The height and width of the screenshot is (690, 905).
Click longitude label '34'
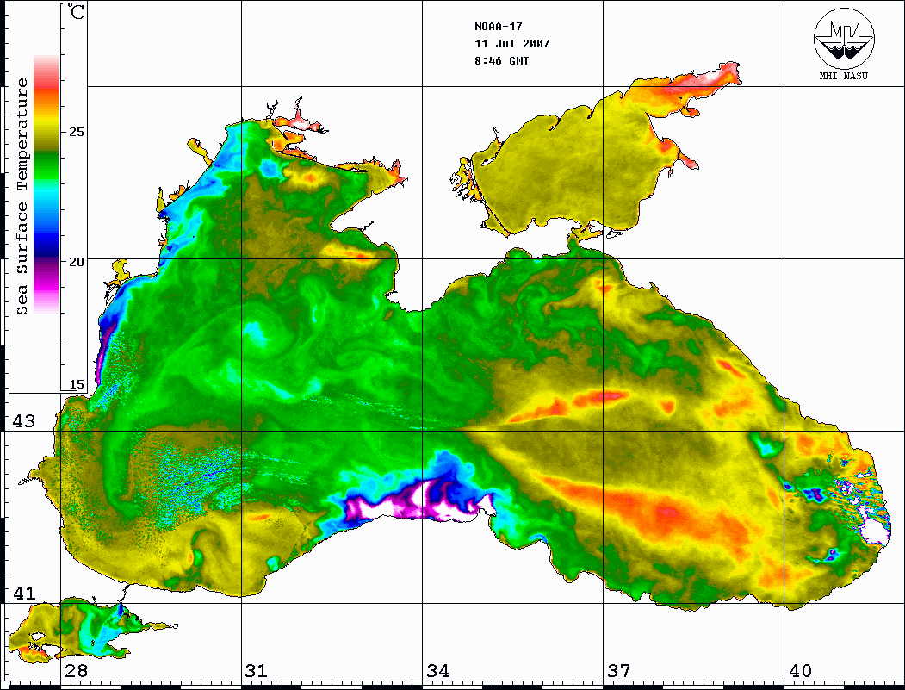pyautogui.click(x=437, y=671)
